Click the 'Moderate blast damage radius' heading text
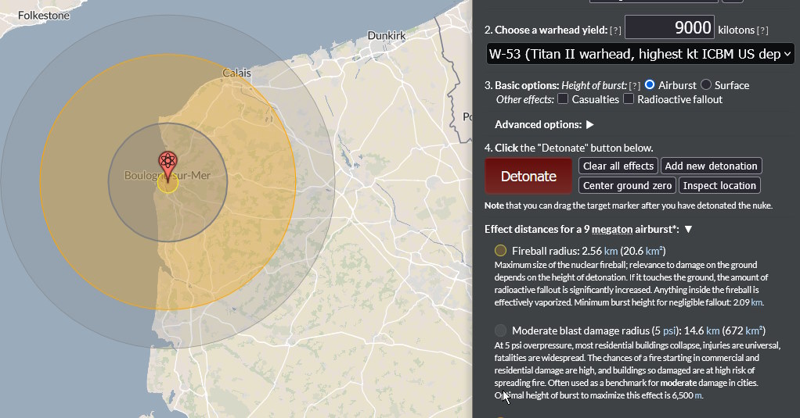 pyautogui.click(x=581, y=331)
